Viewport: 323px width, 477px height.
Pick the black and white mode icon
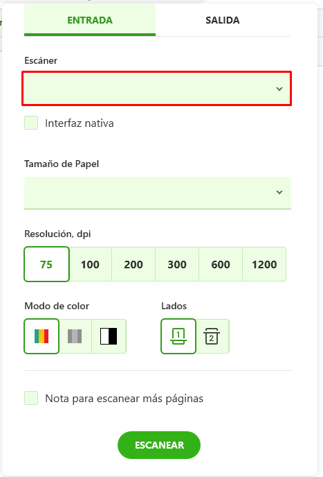(x=109, y=336)
